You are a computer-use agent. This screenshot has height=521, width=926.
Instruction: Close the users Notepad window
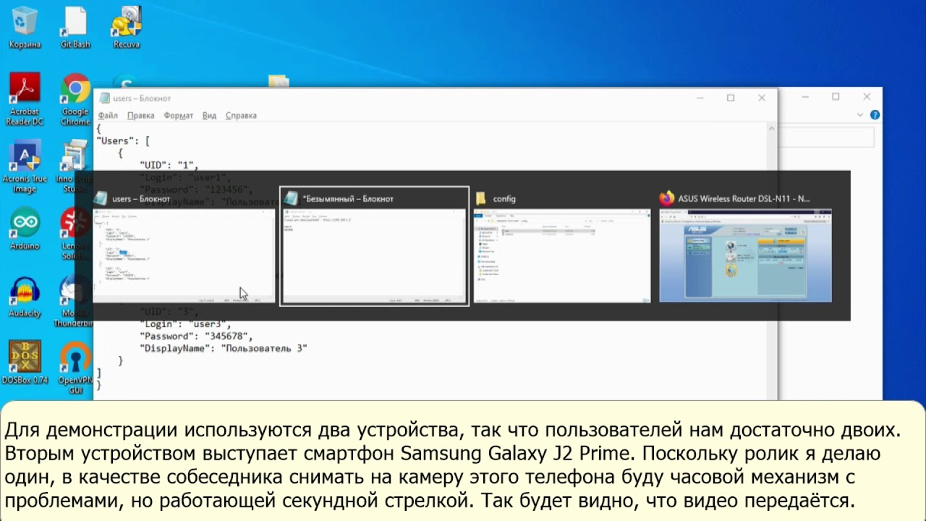point(762,98)
